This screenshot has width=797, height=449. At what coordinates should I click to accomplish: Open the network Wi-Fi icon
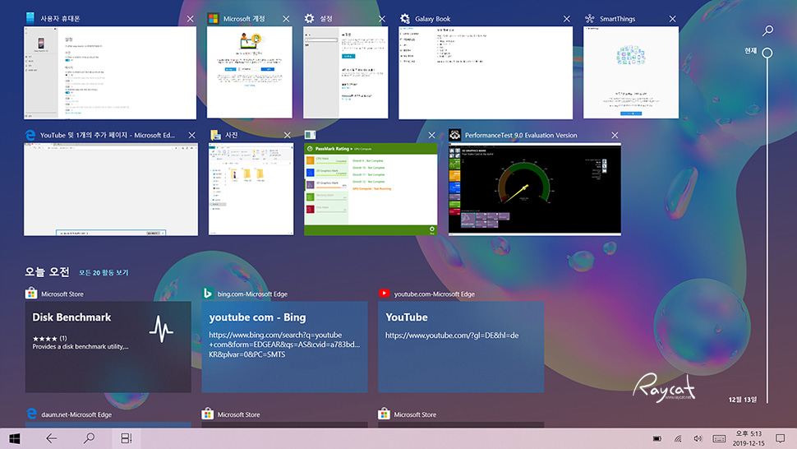point(678,439)
